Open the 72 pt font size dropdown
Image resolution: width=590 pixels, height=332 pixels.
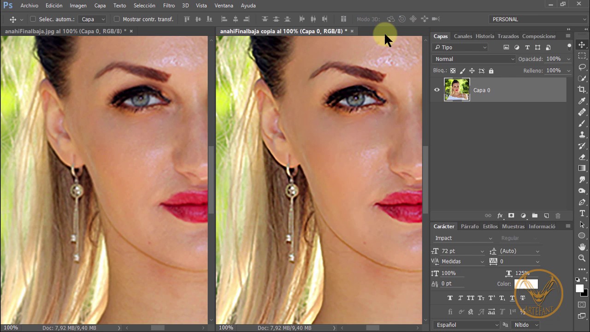tap(463, 251)
